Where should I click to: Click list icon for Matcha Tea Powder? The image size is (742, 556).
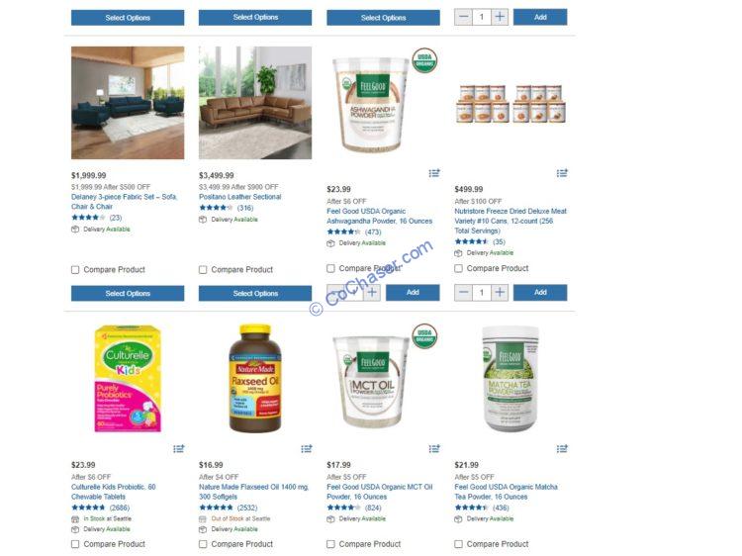click(562, 448)
